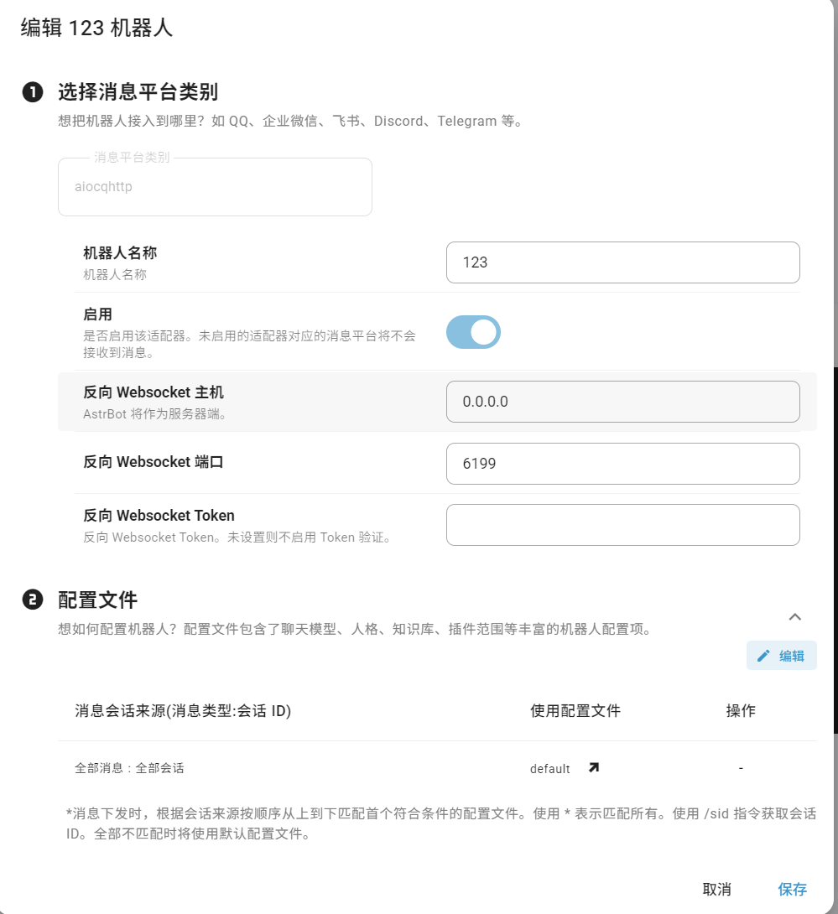Click the 操作 column header
The height and width of the screenshot is (914, 838).
741,711
